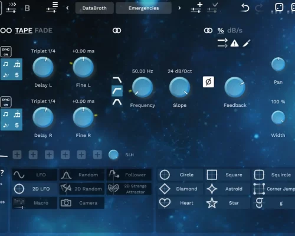This screenshot has height=236, width=295.
Task: Click the last plus modulator slot
Action: coord(97,155)
